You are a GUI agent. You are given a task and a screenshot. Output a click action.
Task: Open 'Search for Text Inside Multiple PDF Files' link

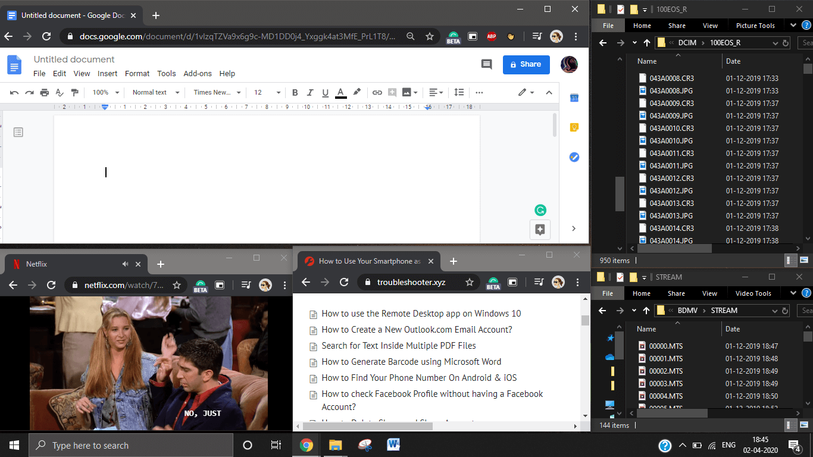click(x=399, y=346)
